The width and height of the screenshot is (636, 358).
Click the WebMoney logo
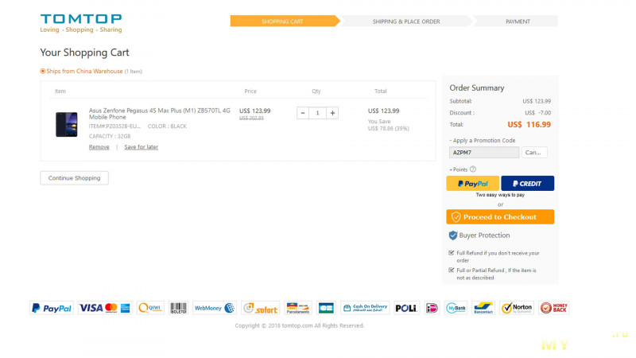click(x=214, y=308)
